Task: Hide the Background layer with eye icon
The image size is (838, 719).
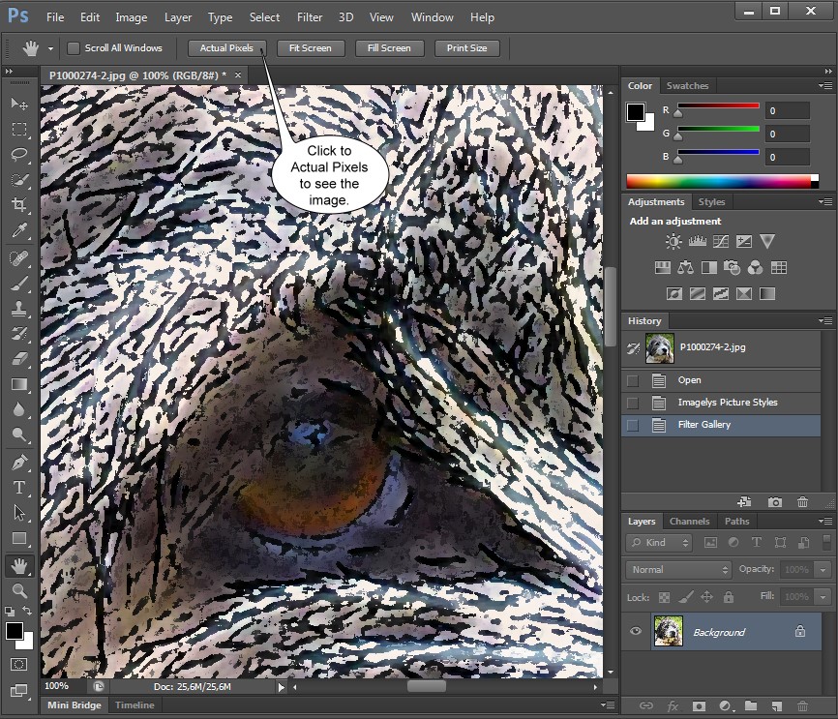Action: click(636, 632)
